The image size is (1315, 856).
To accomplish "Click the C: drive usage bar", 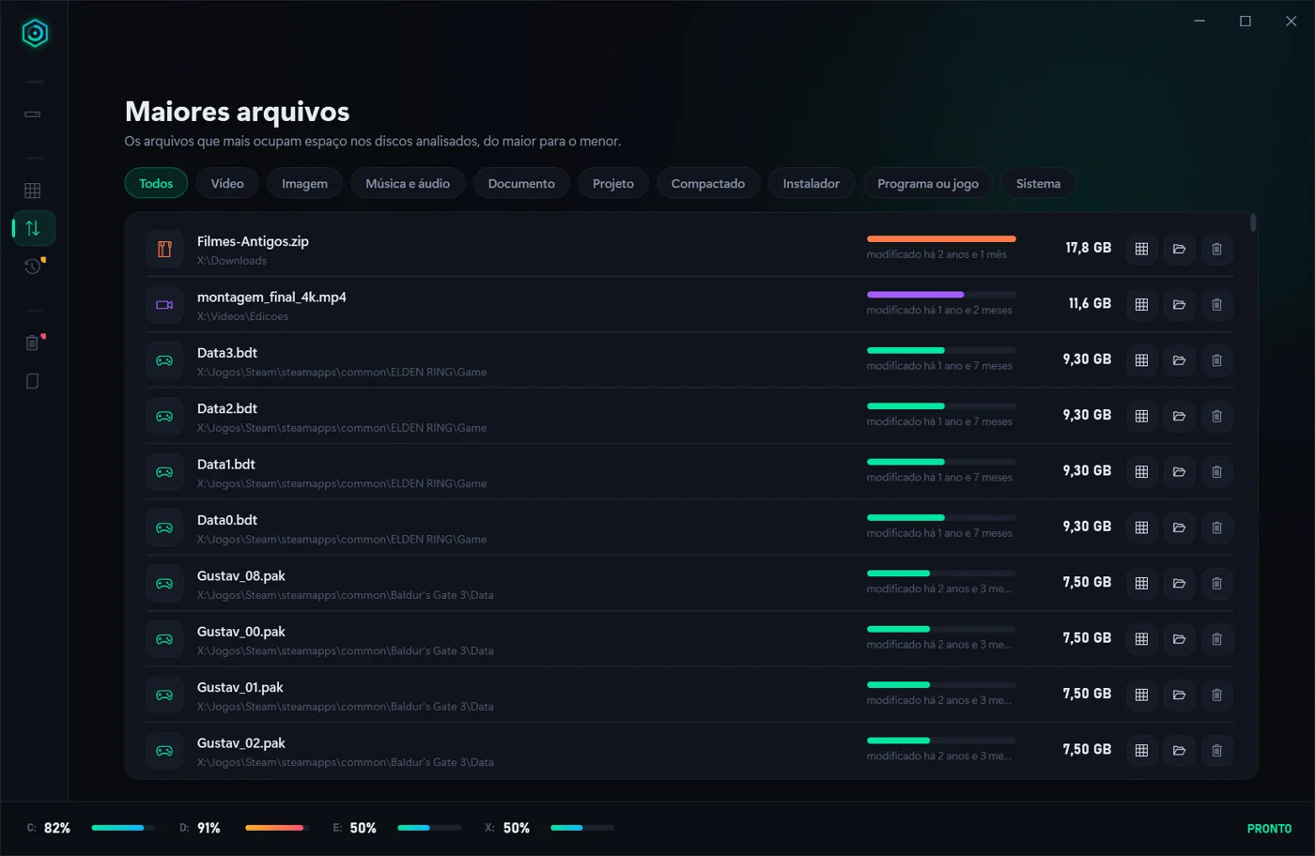I will pos(123,828).
